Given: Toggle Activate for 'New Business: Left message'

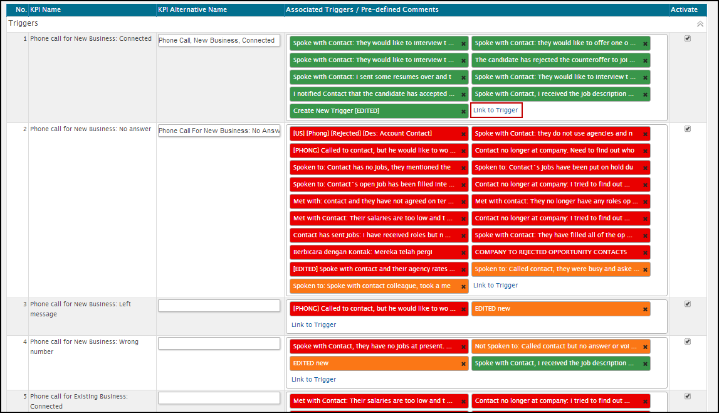Looking at the screenshot, I should [688, 304].
